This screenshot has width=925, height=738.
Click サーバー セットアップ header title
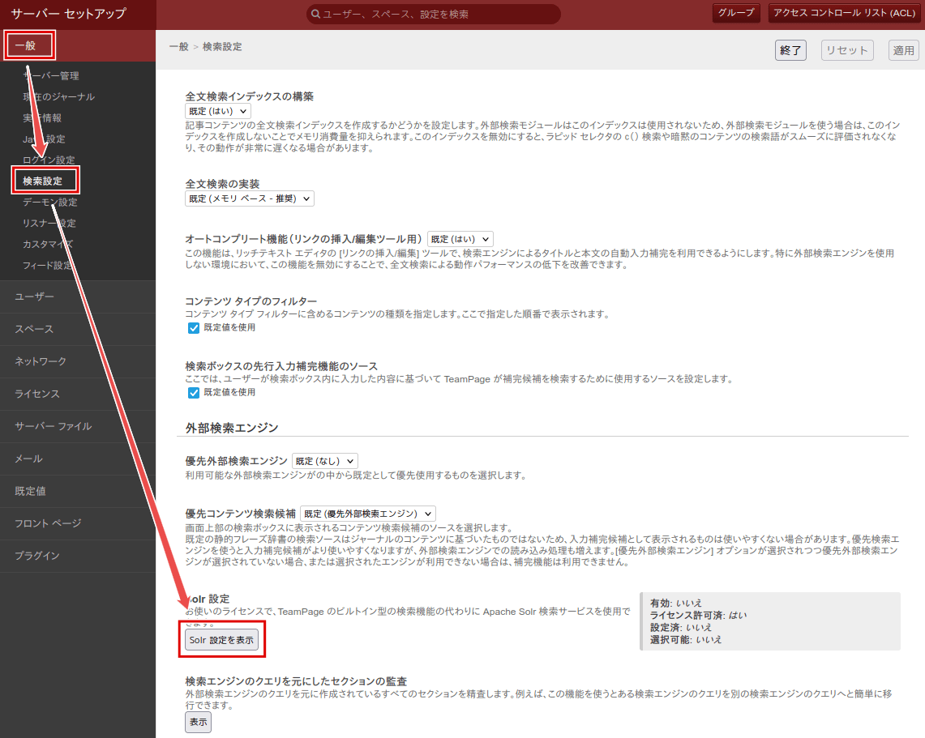point(68,14)
